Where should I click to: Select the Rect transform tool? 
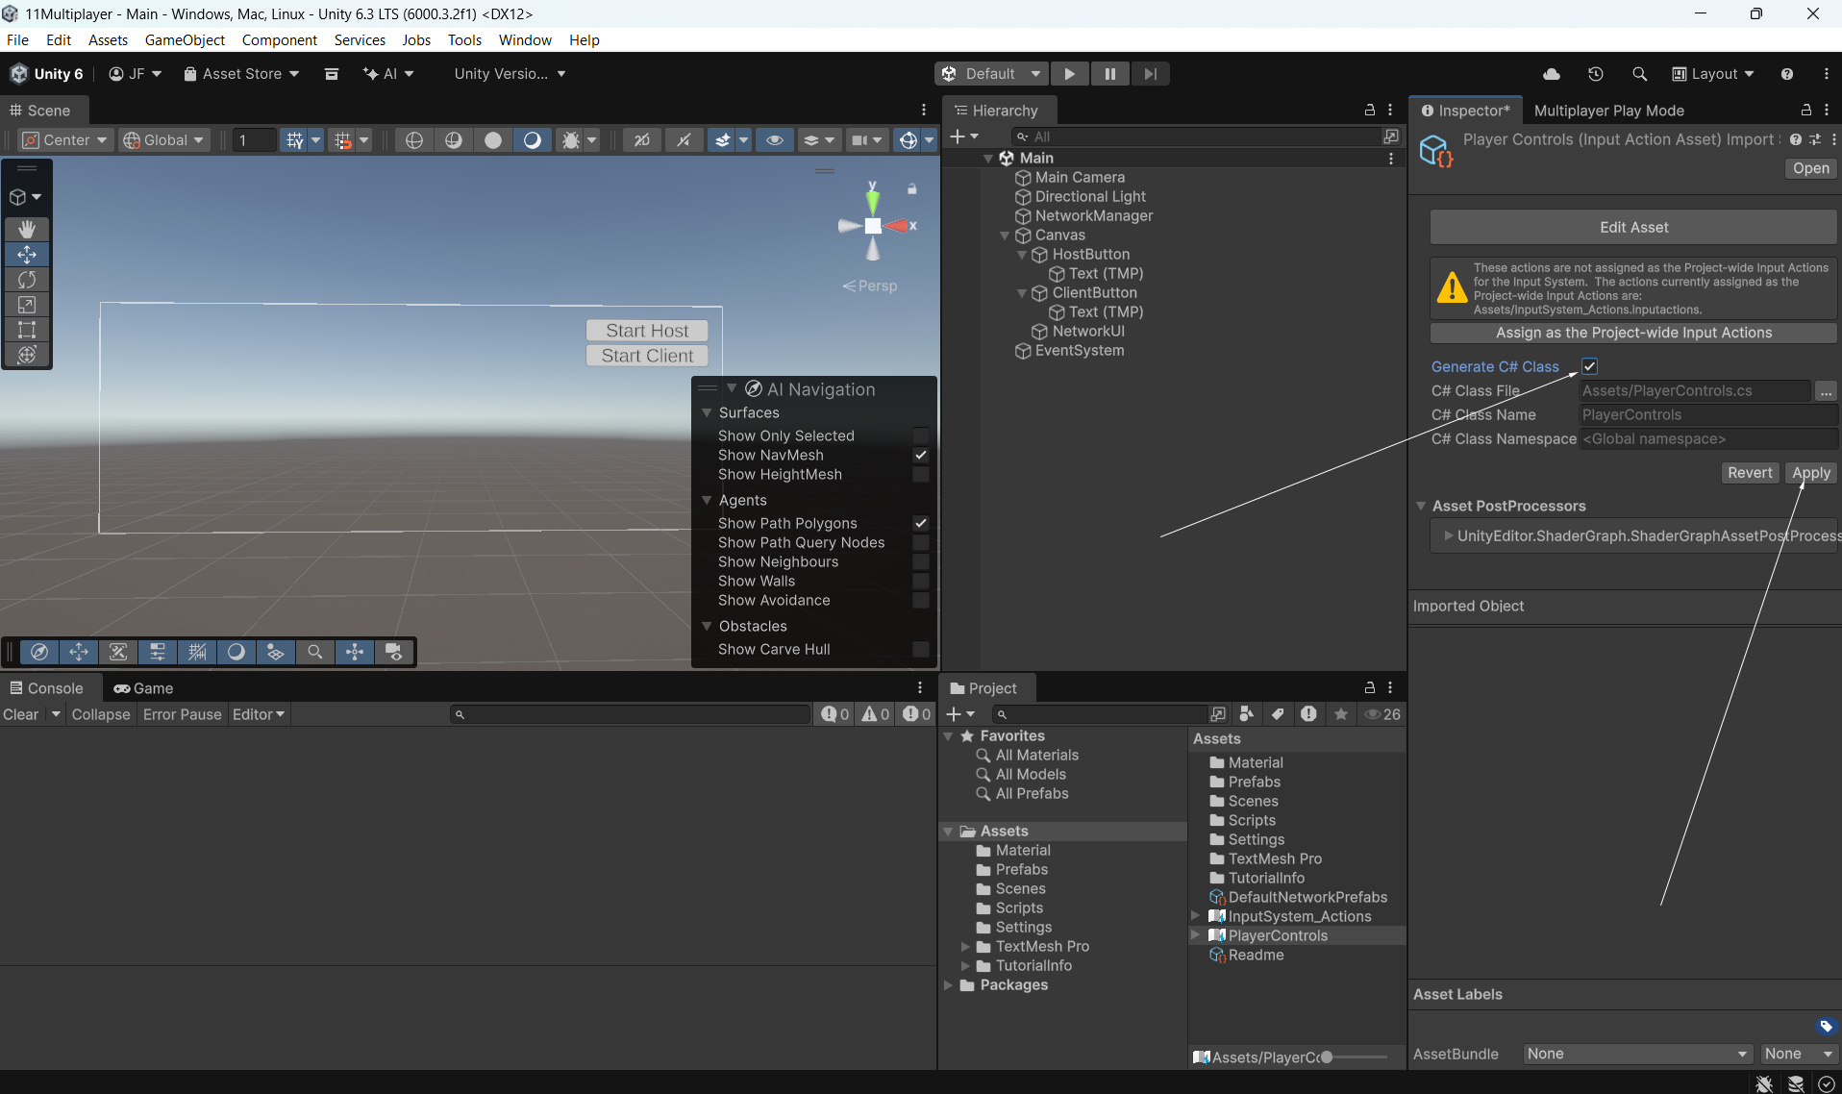tap(27, 330)
